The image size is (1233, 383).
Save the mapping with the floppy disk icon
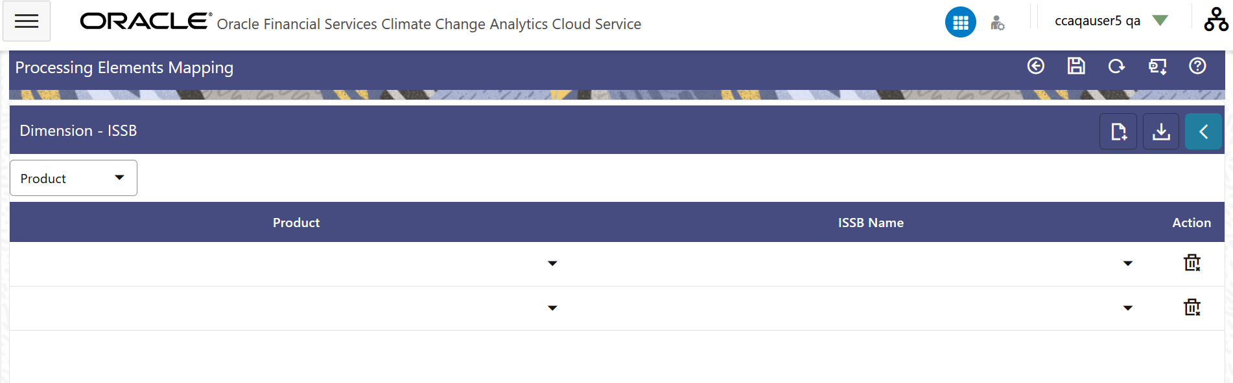[x=1076, y=66]
